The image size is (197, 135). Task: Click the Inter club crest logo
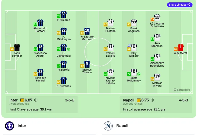pos(10,126)
